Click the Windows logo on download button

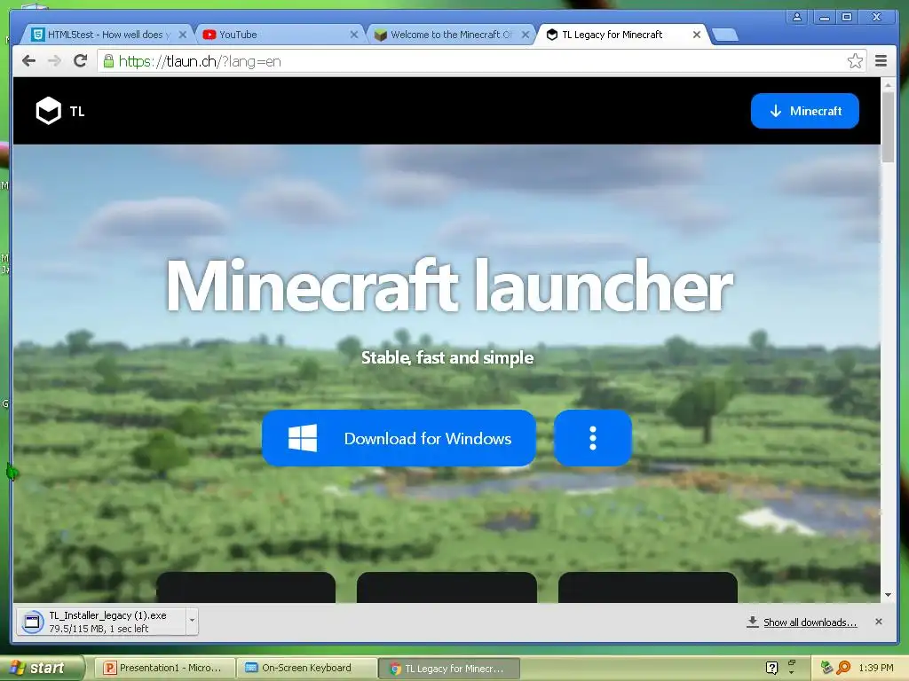click(303, 438)
